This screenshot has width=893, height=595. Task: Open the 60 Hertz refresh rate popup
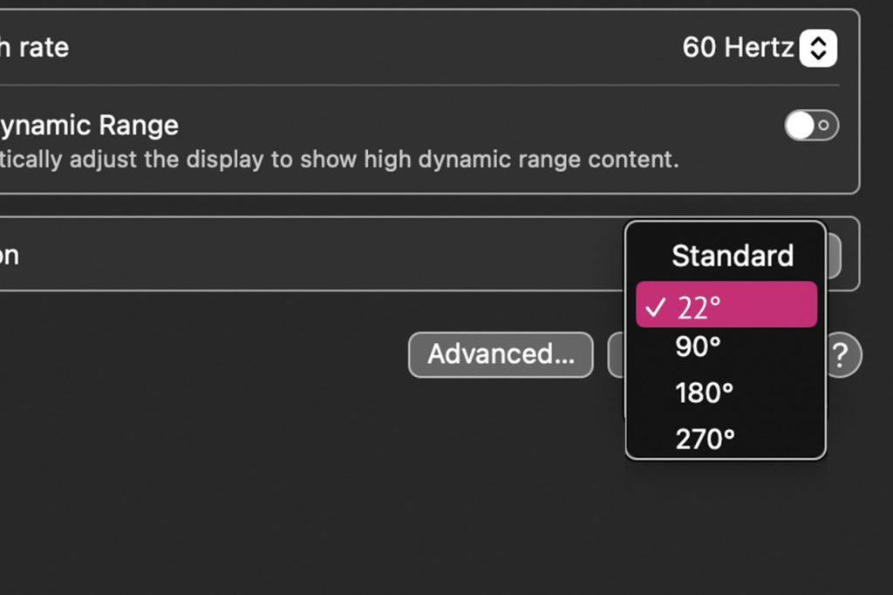[x=760, y=48]
